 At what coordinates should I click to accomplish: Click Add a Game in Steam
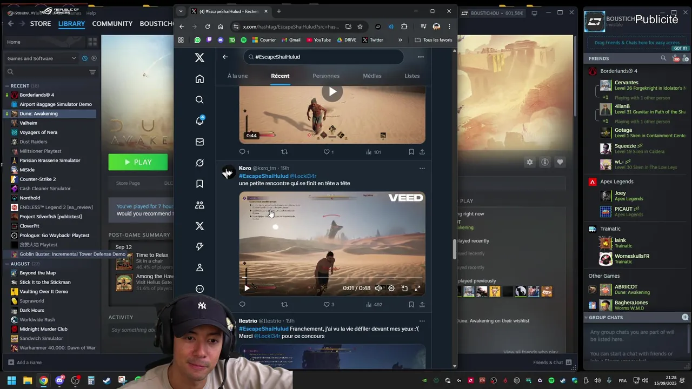(25, 363)
